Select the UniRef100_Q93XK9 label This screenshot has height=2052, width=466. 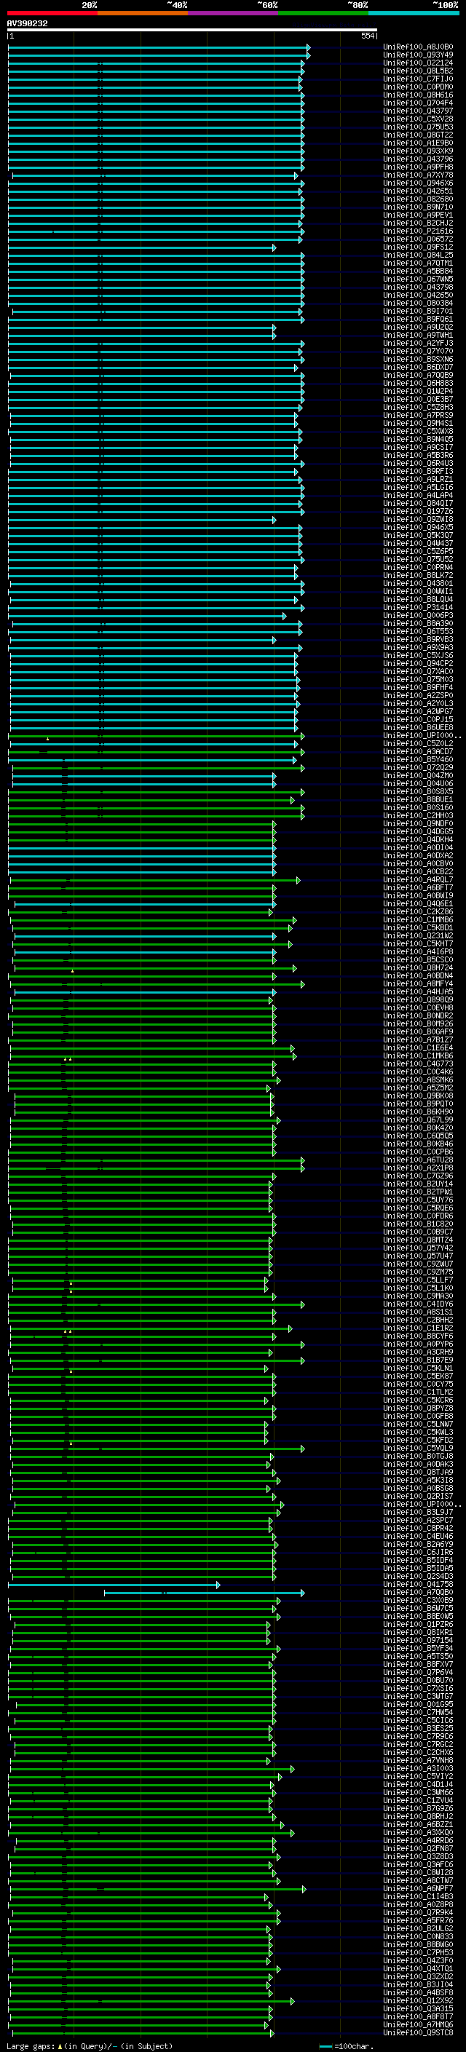tap(418, 151)
